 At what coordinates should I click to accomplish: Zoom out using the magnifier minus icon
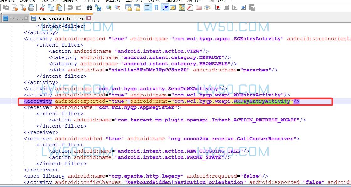(117, 7)
